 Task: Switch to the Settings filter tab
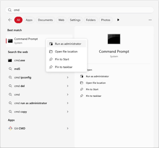tap(75, 20)
